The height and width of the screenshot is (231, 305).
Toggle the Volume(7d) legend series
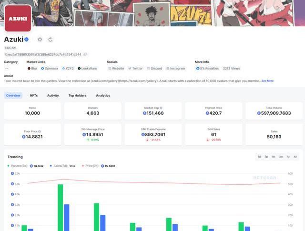click(25, 166)
